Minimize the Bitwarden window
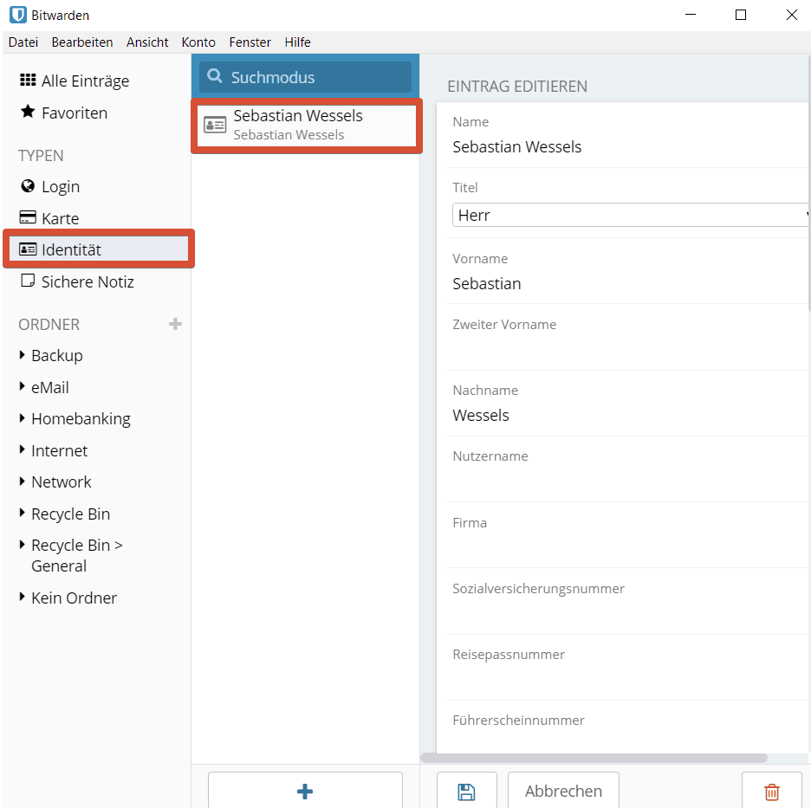The image size is (811, 808). [691, 15]
